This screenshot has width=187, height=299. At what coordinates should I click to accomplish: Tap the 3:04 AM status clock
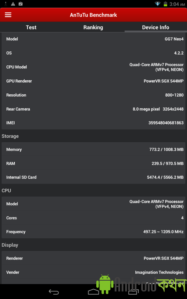pos(177,4)
